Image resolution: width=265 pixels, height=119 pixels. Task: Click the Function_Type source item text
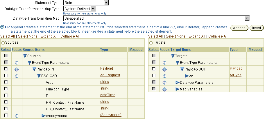click(x=58, y=89)
